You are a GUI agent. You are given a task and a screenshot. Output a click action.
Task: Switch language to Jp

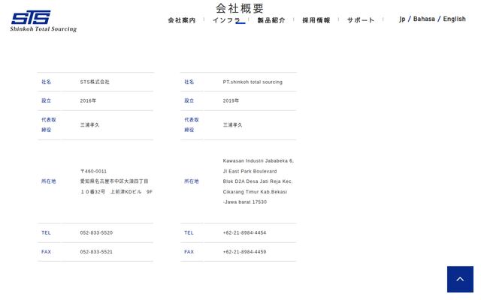402,19
